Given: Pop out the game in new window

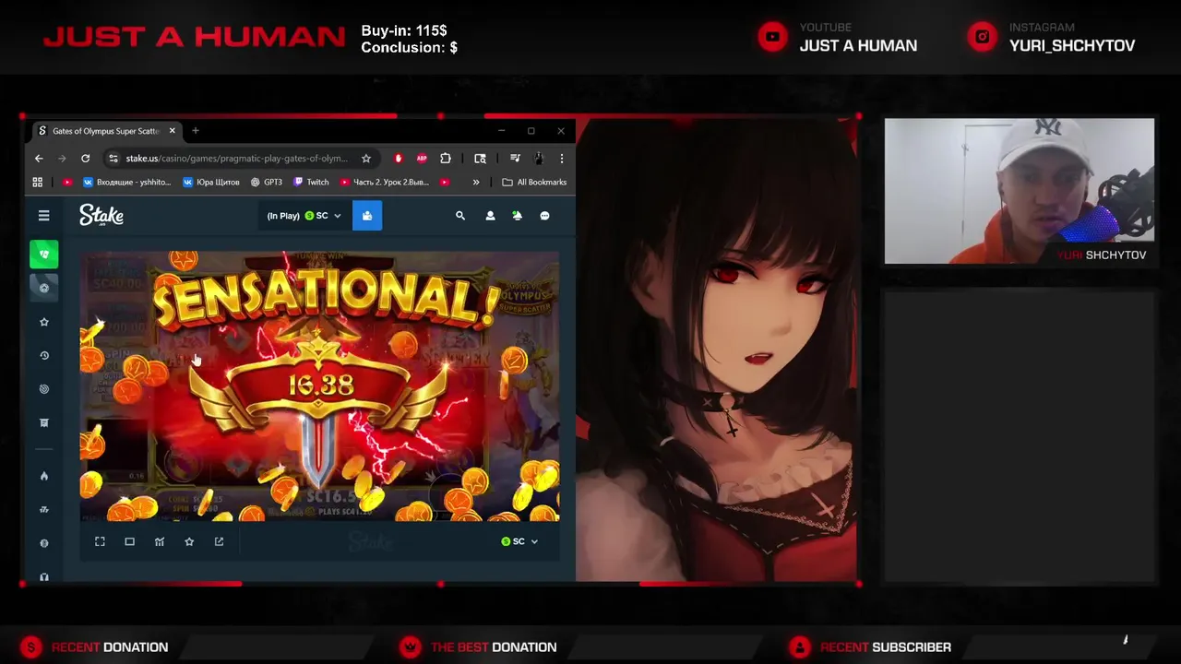Looking at the screenshot, I should [219, 541].
